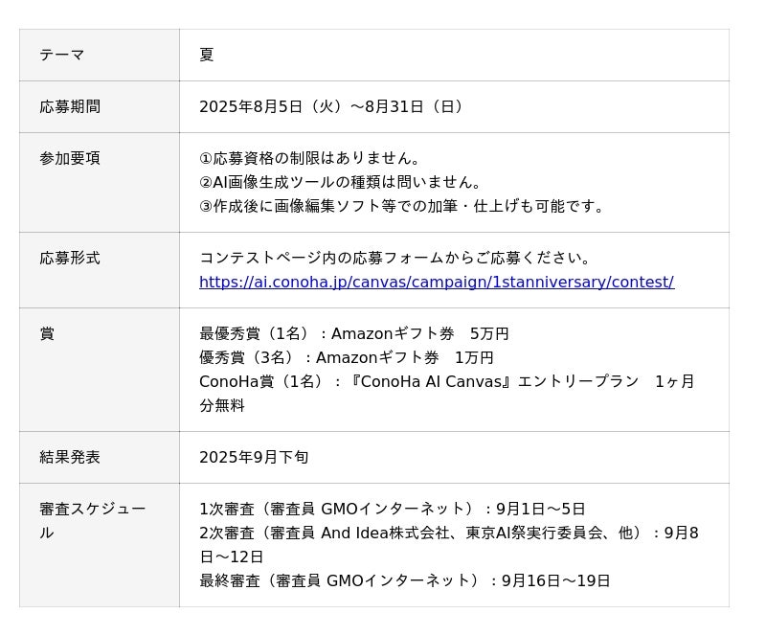Screen dimensions: 766x636
Task: Click the コンテストページ内の応募フォーム sentence
Action: point(396,259)
